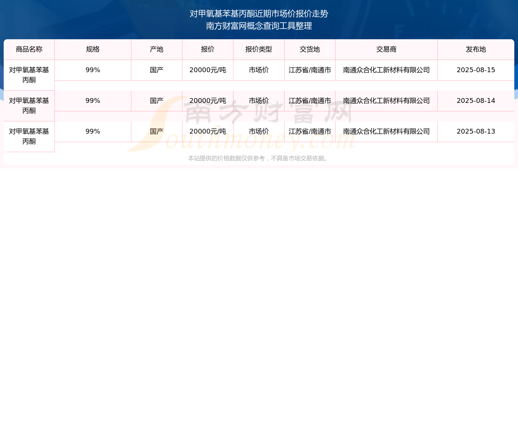This screenshot has width=518, height=446.
Task: Click product name in the 2025-08-15 row
Action: pyautogui.click(x=29, y=75)
